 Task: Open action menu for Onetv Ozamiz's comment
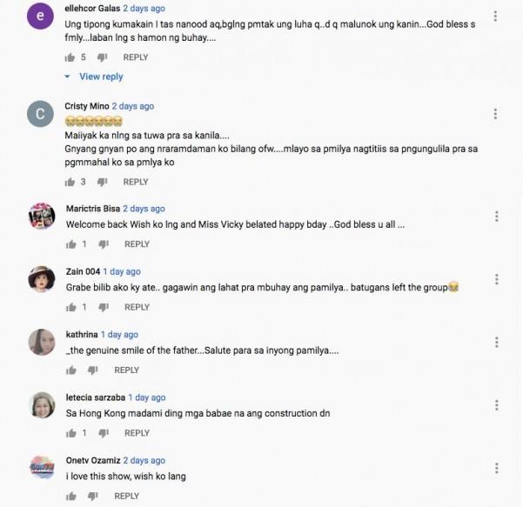(495, 467)
